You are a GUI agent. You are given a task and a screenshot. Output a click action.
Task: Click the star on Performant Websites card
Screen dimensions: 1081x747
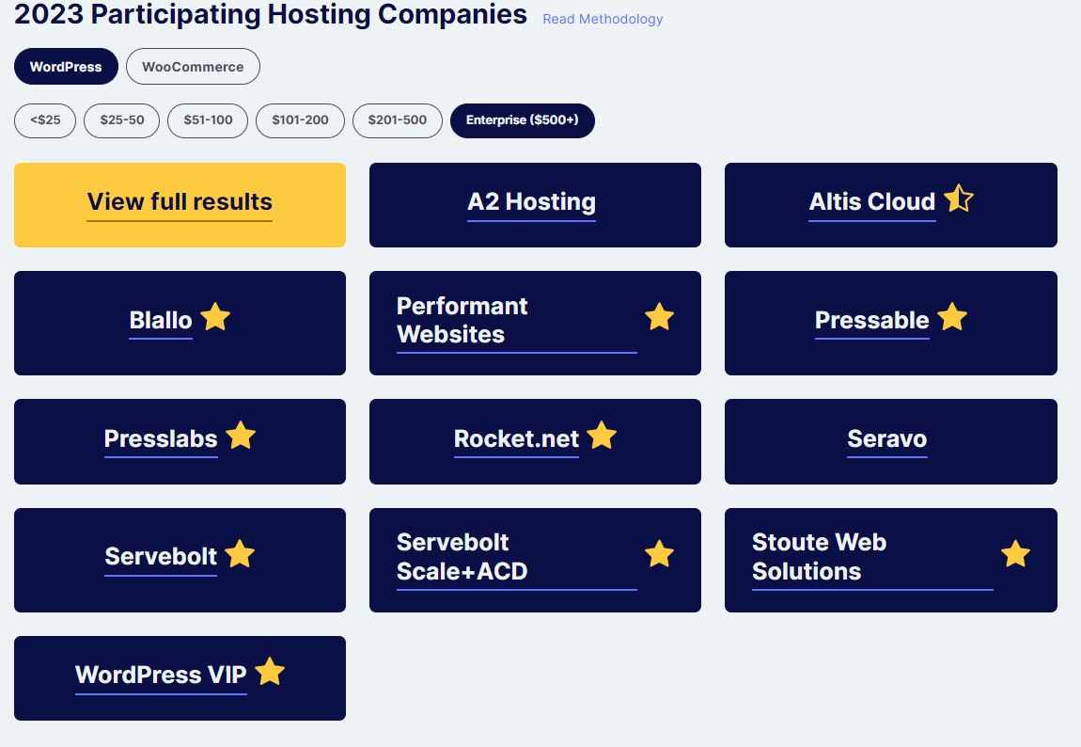tap(659, 317)
